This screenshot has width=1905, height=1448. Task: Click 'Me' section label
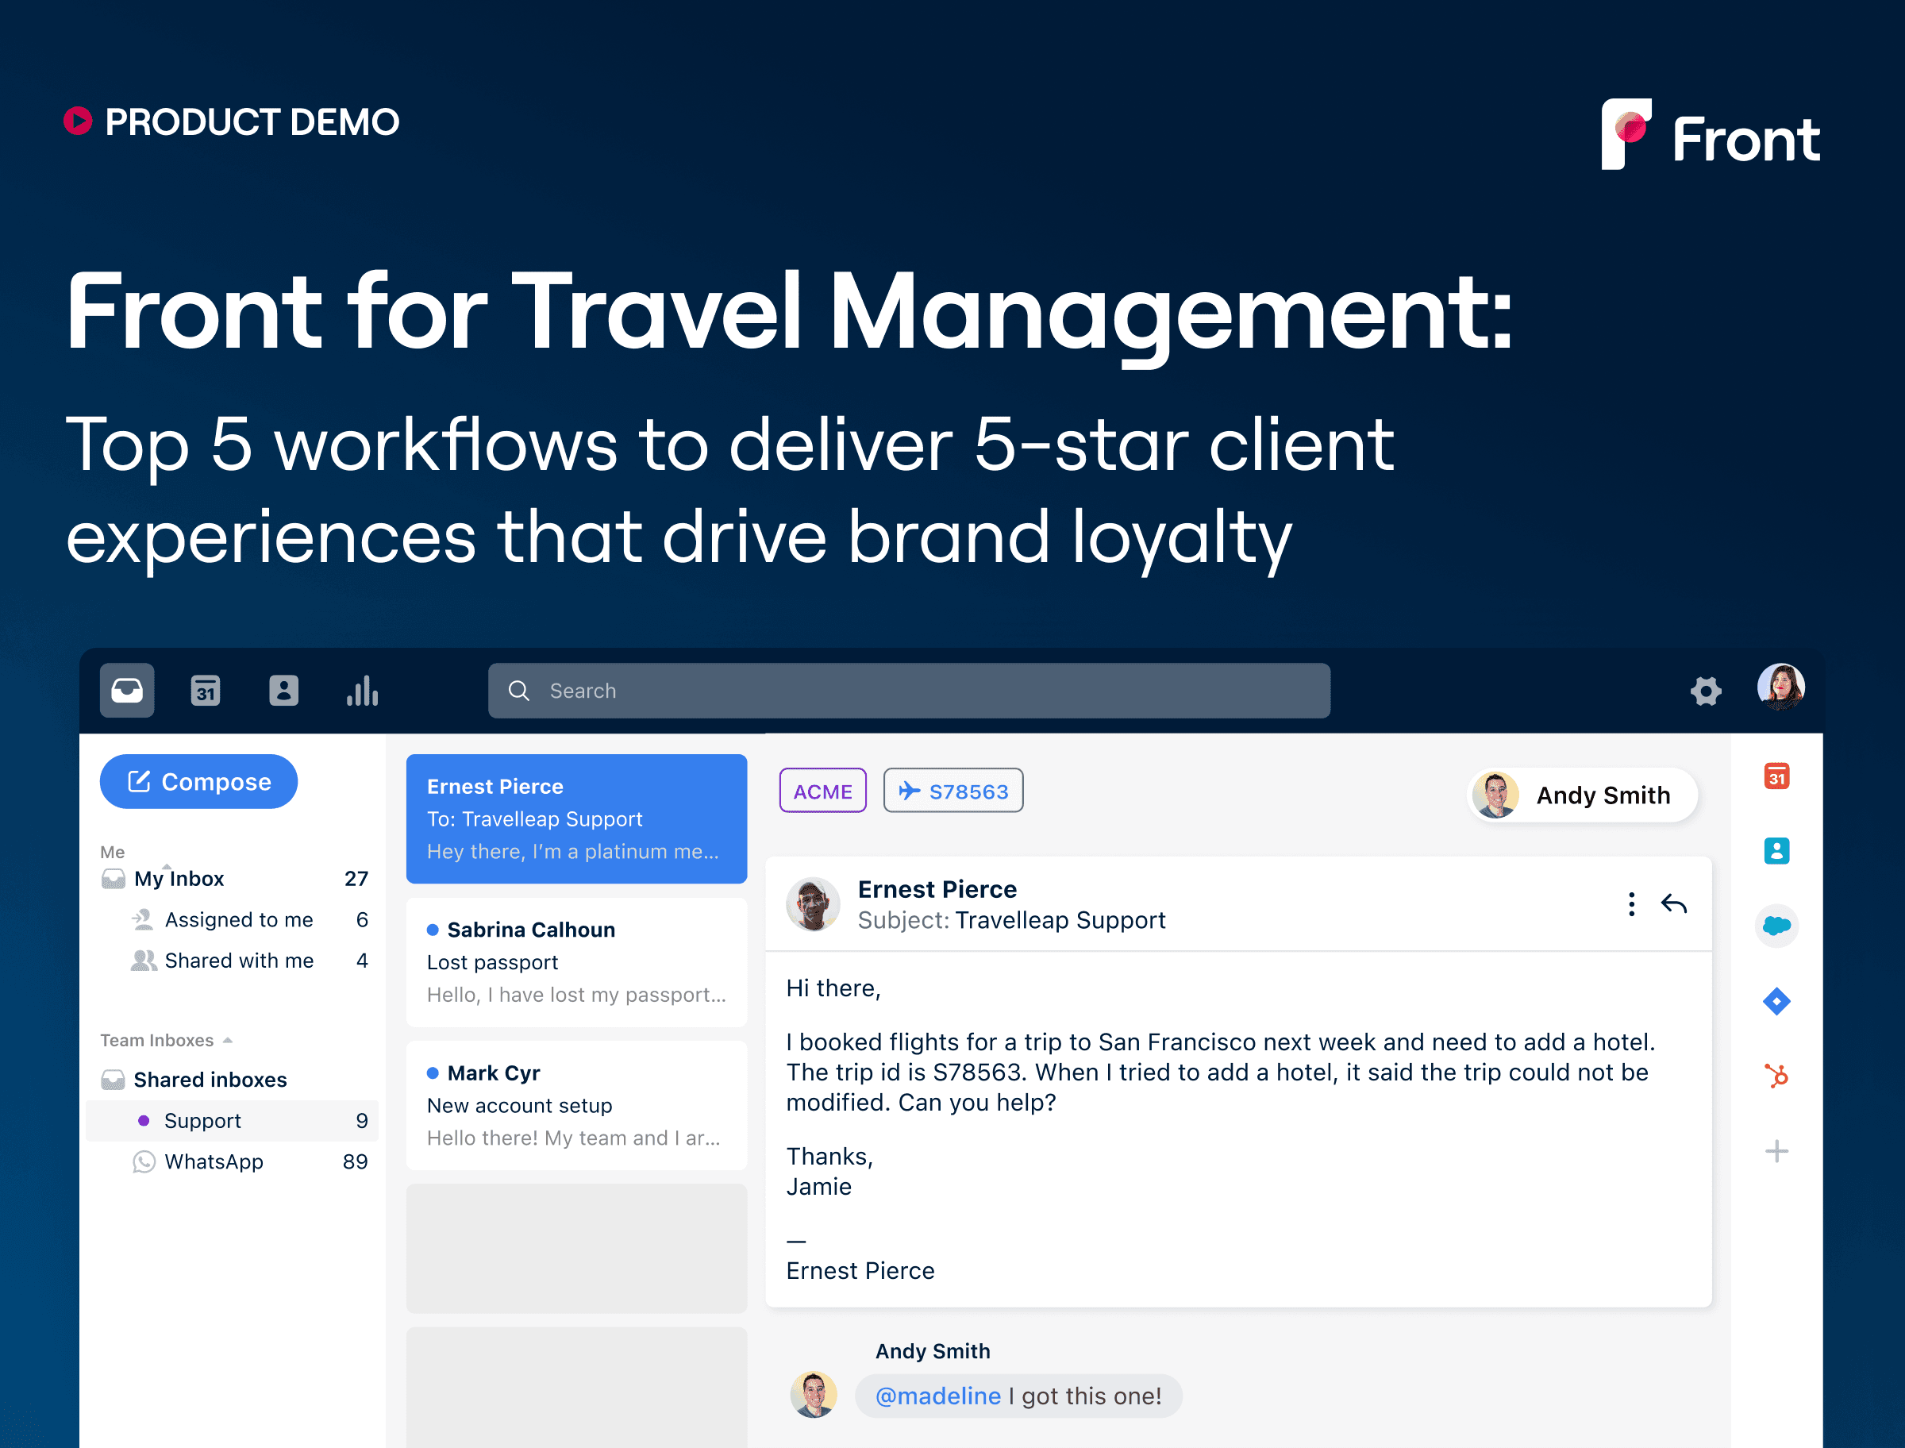point(112,853)
